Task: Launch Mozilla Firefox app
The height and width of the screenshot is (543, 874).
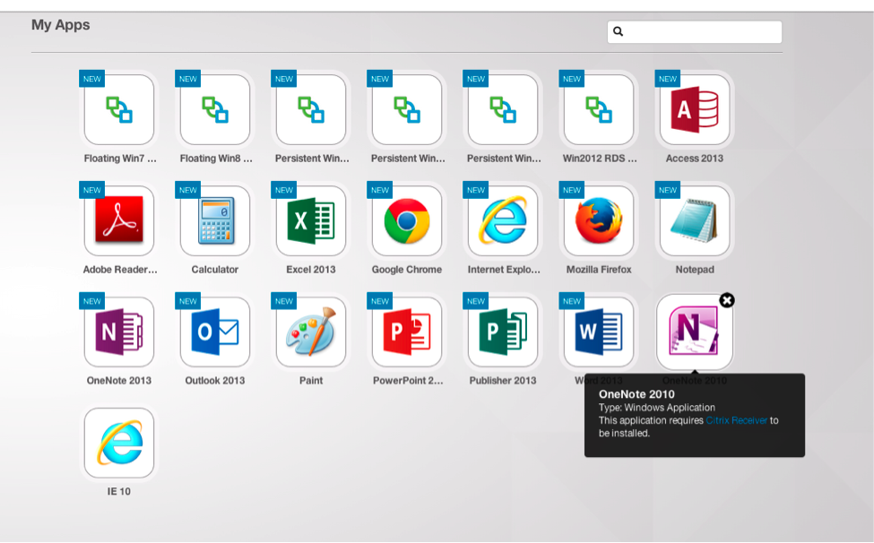Action: (x=599, y=220)
